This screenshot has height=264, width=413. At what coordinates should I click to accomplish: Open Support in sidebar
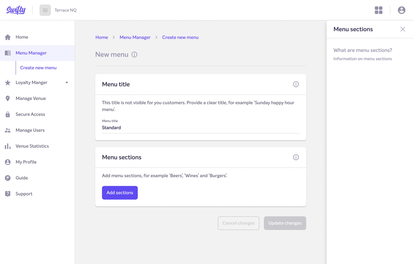[37, 194]
